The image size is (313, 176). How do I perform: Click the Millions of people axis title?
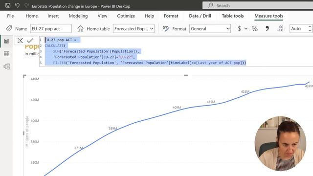pos(27,132)
